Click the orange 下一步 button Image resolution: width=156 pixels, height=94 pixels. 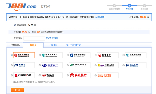[x=17, y=90]
